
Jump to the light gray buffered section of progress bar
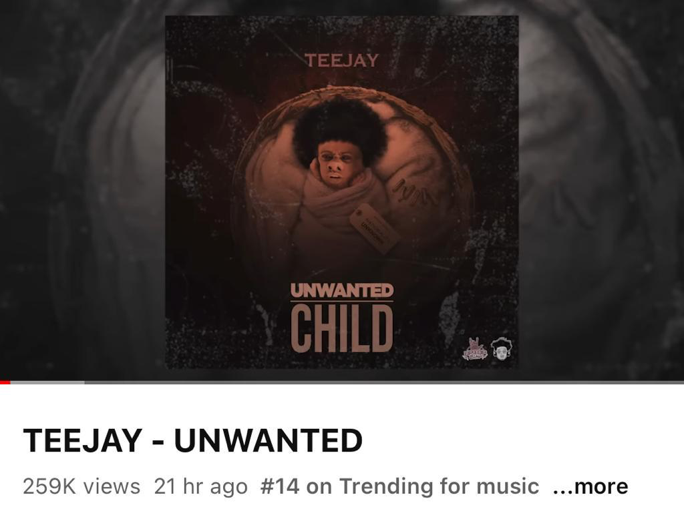tap(47, 382)
